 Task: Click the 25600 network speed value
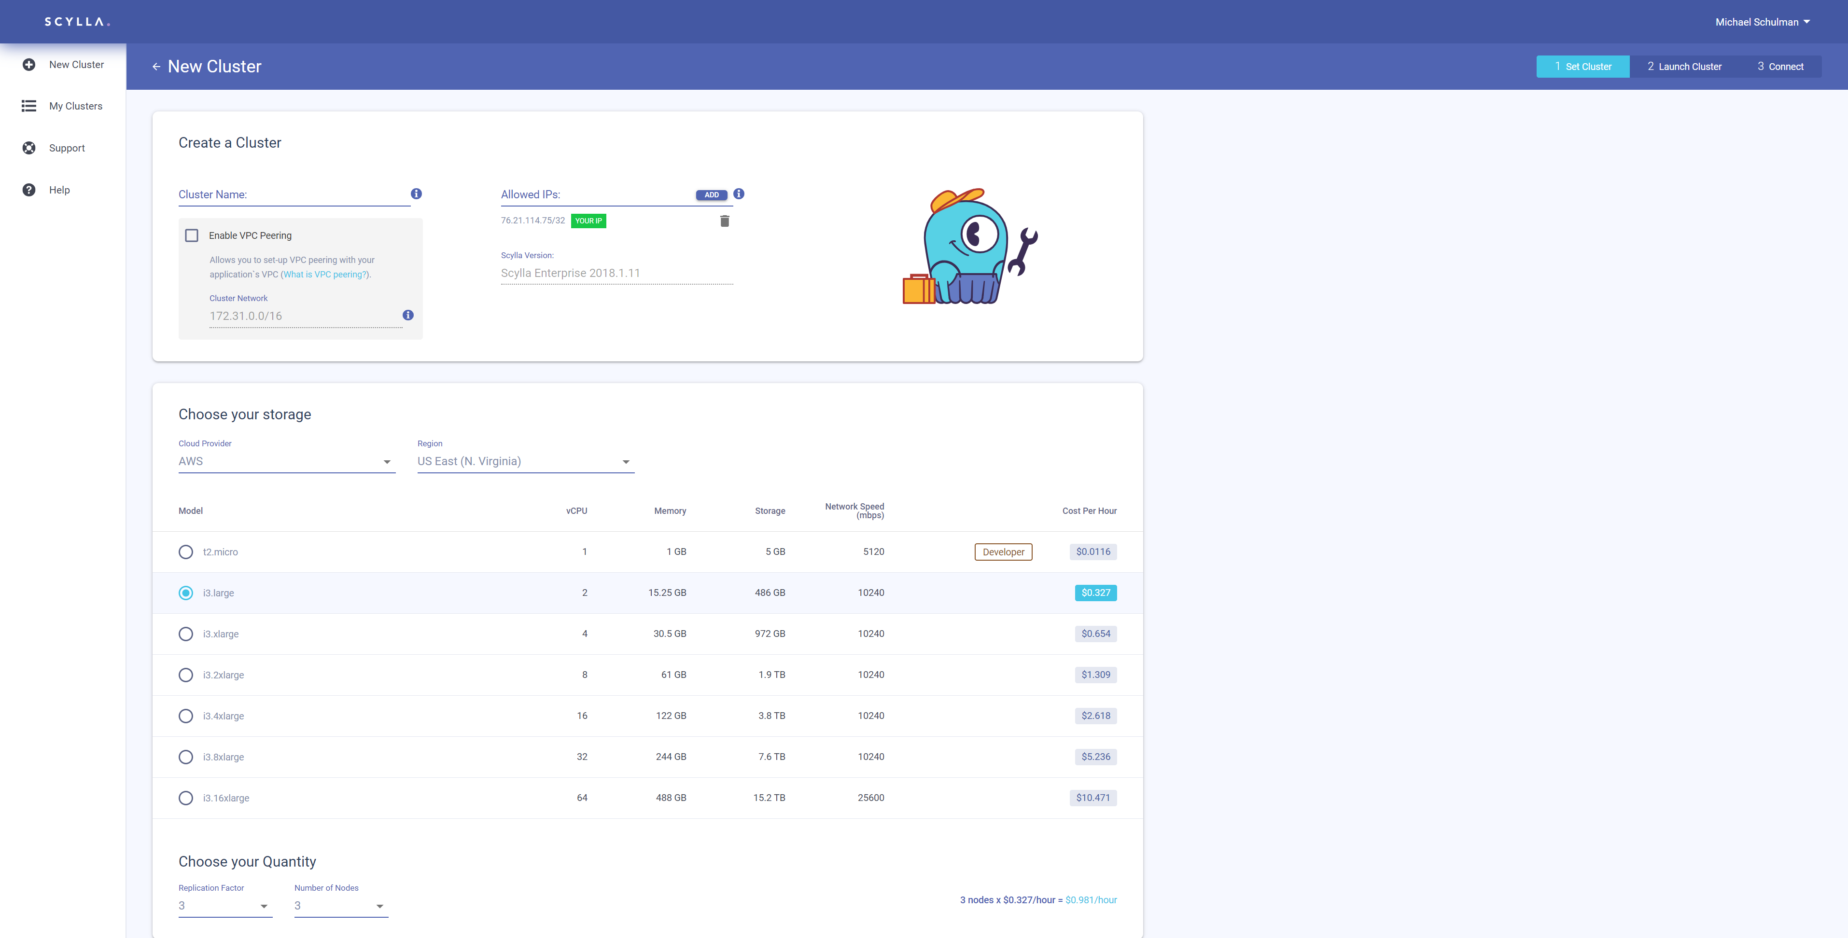pyautogui.click(x=871, y=798)
